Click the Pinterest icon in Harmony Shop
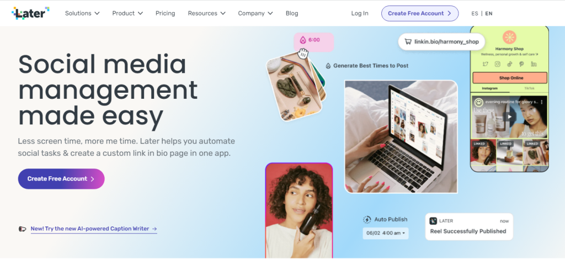 521,64
